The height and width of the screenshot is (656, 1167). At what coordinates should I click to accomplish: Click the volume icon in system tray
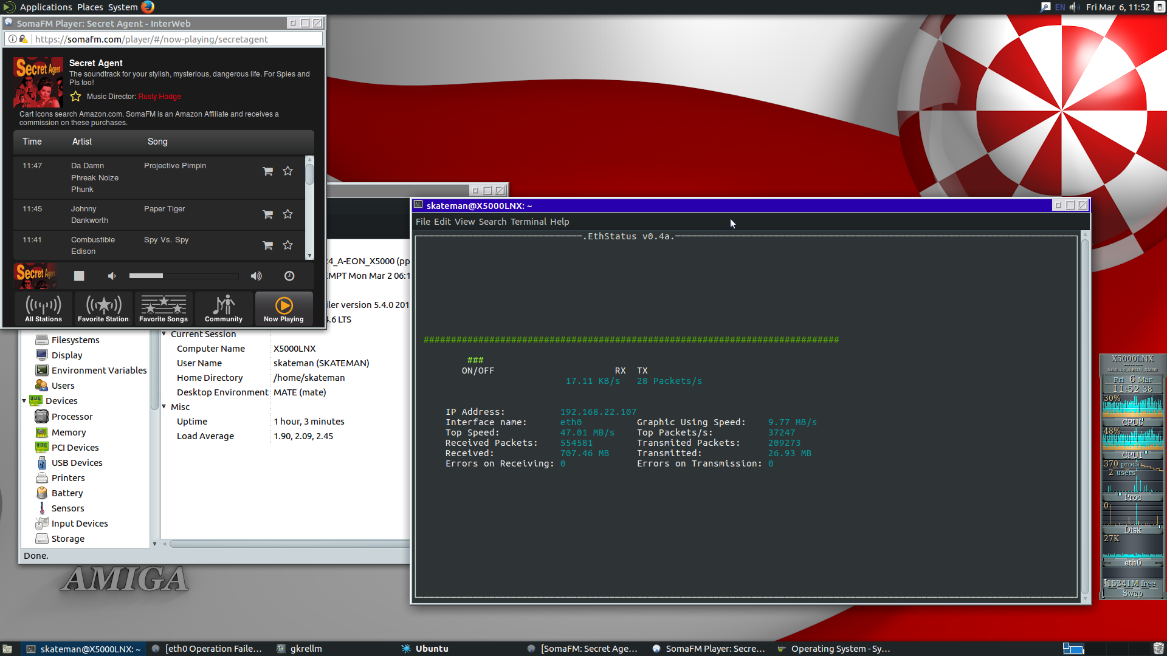(x=1075, y=7)
